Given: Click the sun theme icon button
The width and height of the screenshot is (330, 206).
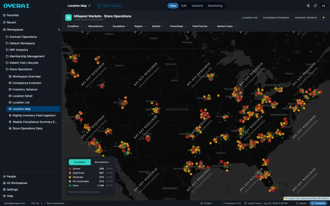Looking at the screenshot, I should (323, 18).
